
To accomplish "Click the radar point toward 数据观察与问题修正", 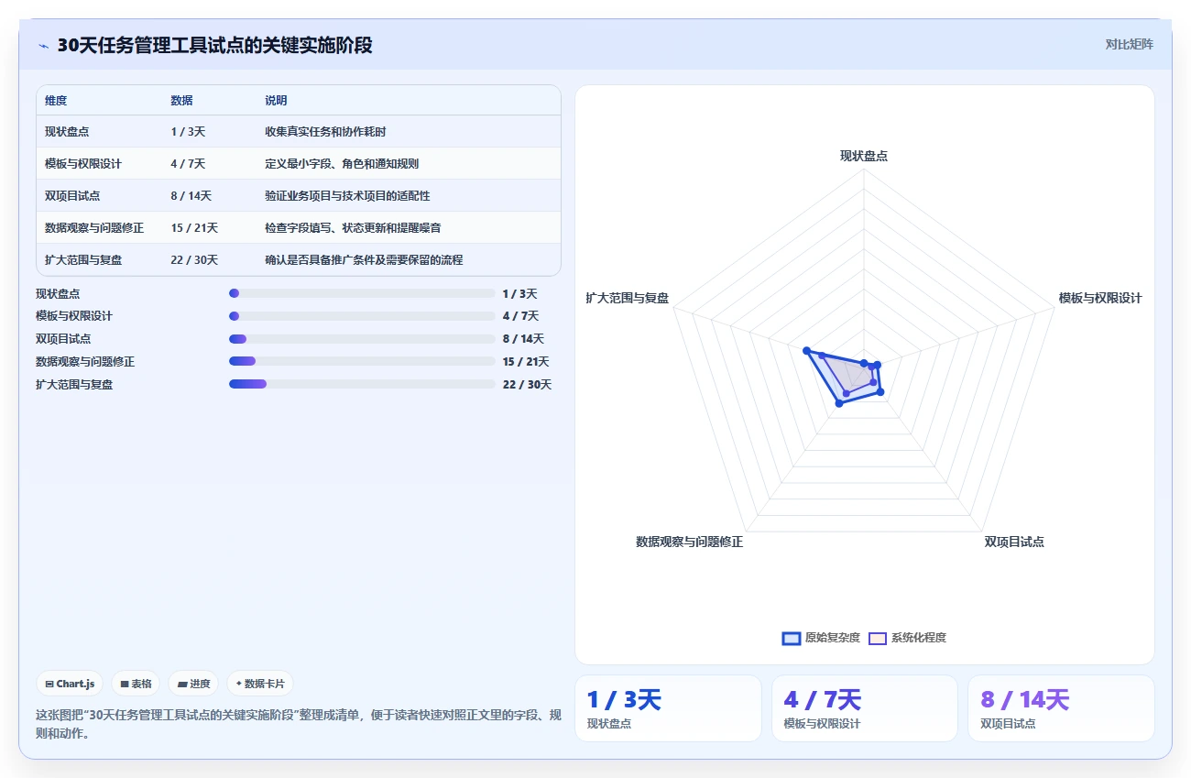I will [x=839, y=403].
